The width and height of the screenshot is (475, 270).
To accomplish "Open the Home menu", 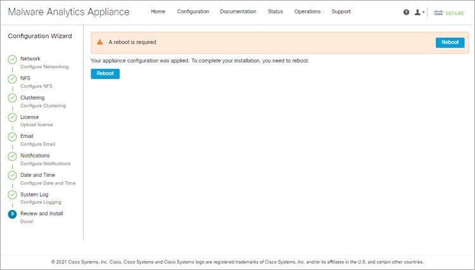I will coord(158,11).
